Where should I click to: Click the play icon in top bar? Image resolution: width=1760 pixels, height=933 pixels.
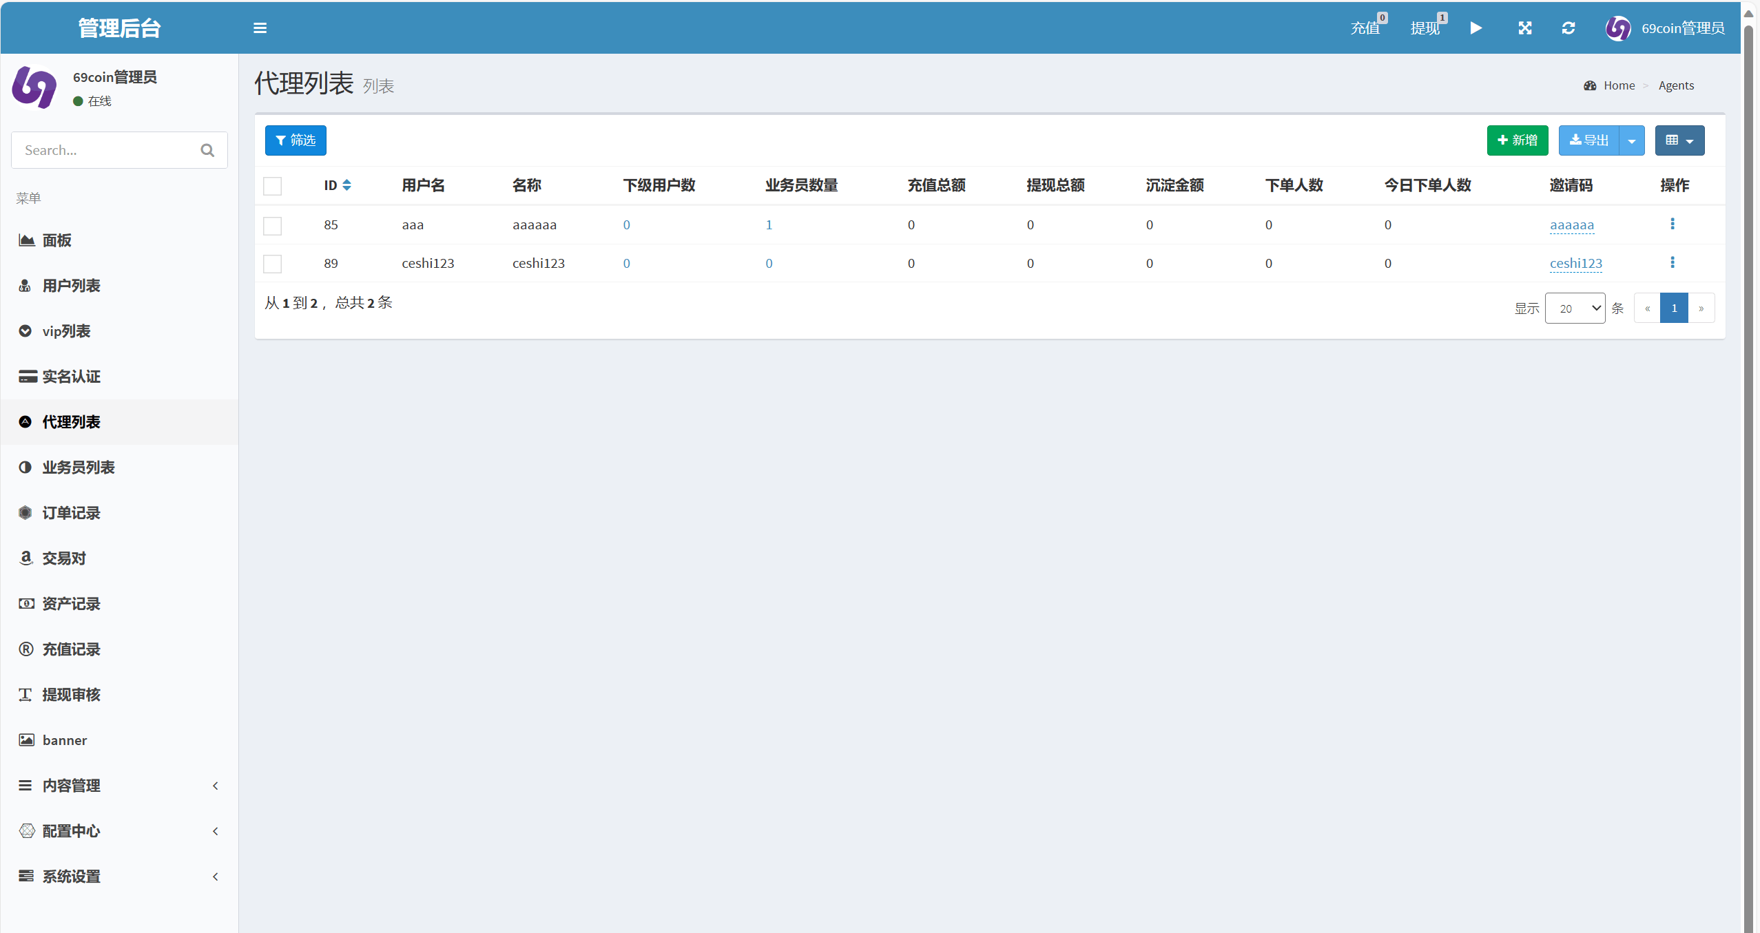point(1476,28)
